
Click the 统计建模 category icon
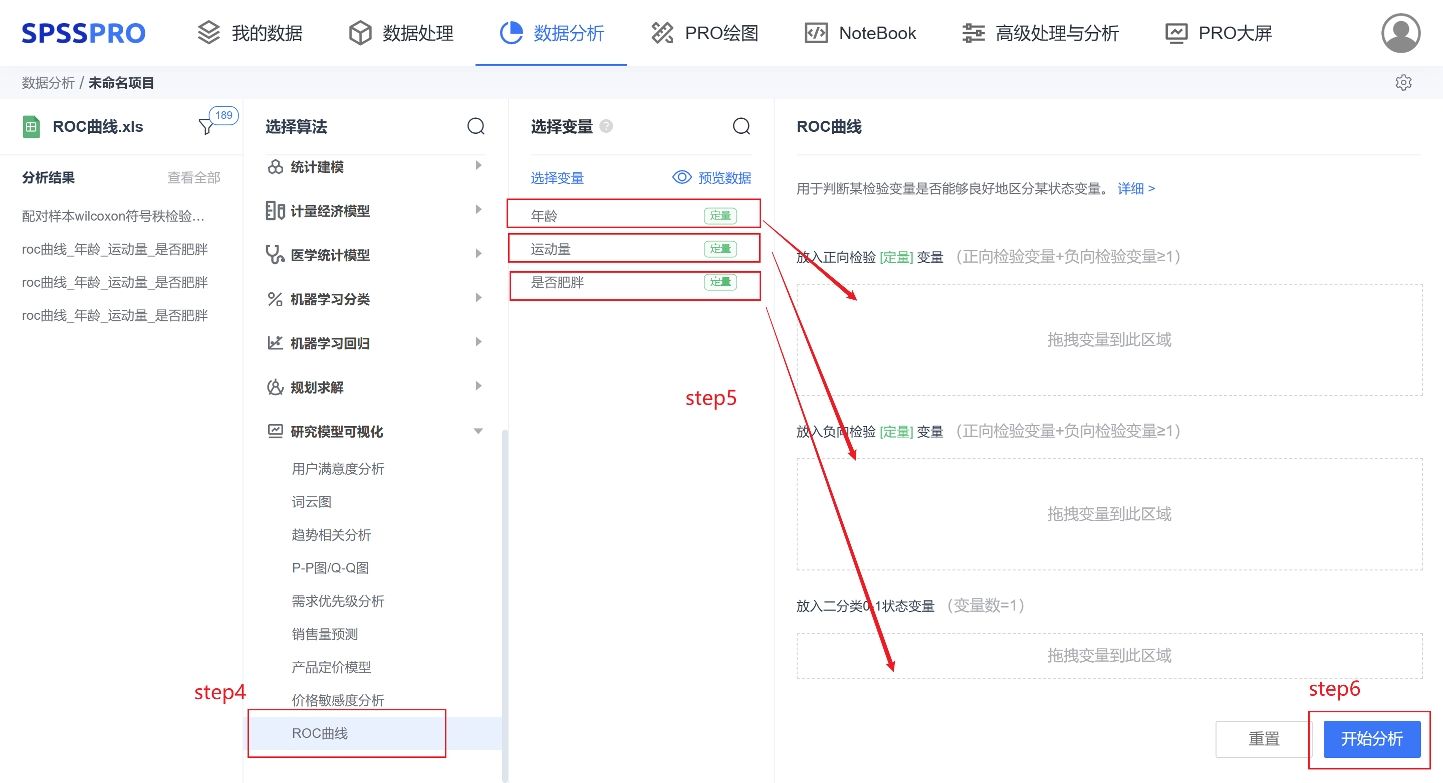[x=275, y=167]
